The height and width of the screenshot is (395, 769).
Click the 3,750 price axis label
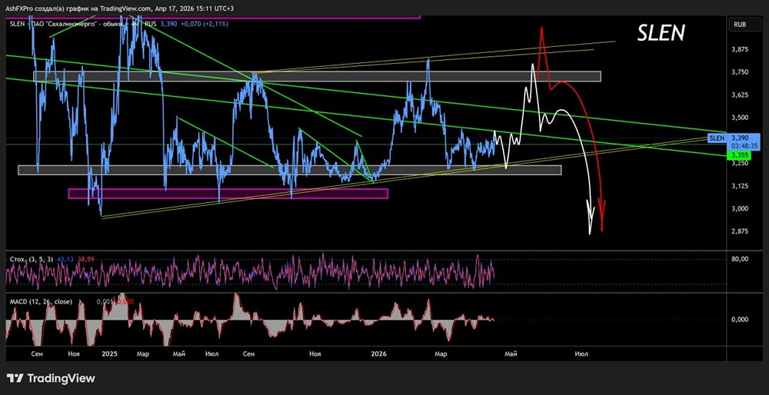click(x=741, y=72)
